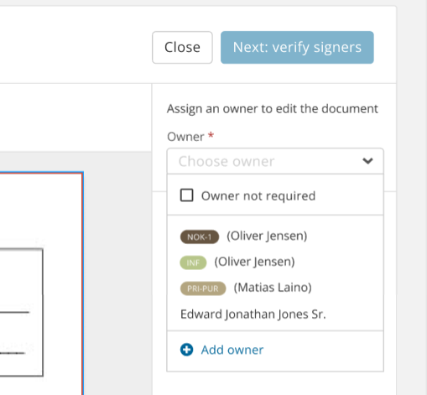Click the signature box inside the document
Image resolution: width=427 pixels, height=395 pixels.
tap(21, 312)
